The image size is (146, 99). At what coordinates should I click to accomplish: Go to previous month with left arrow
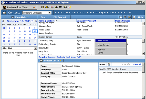point(3,21)
